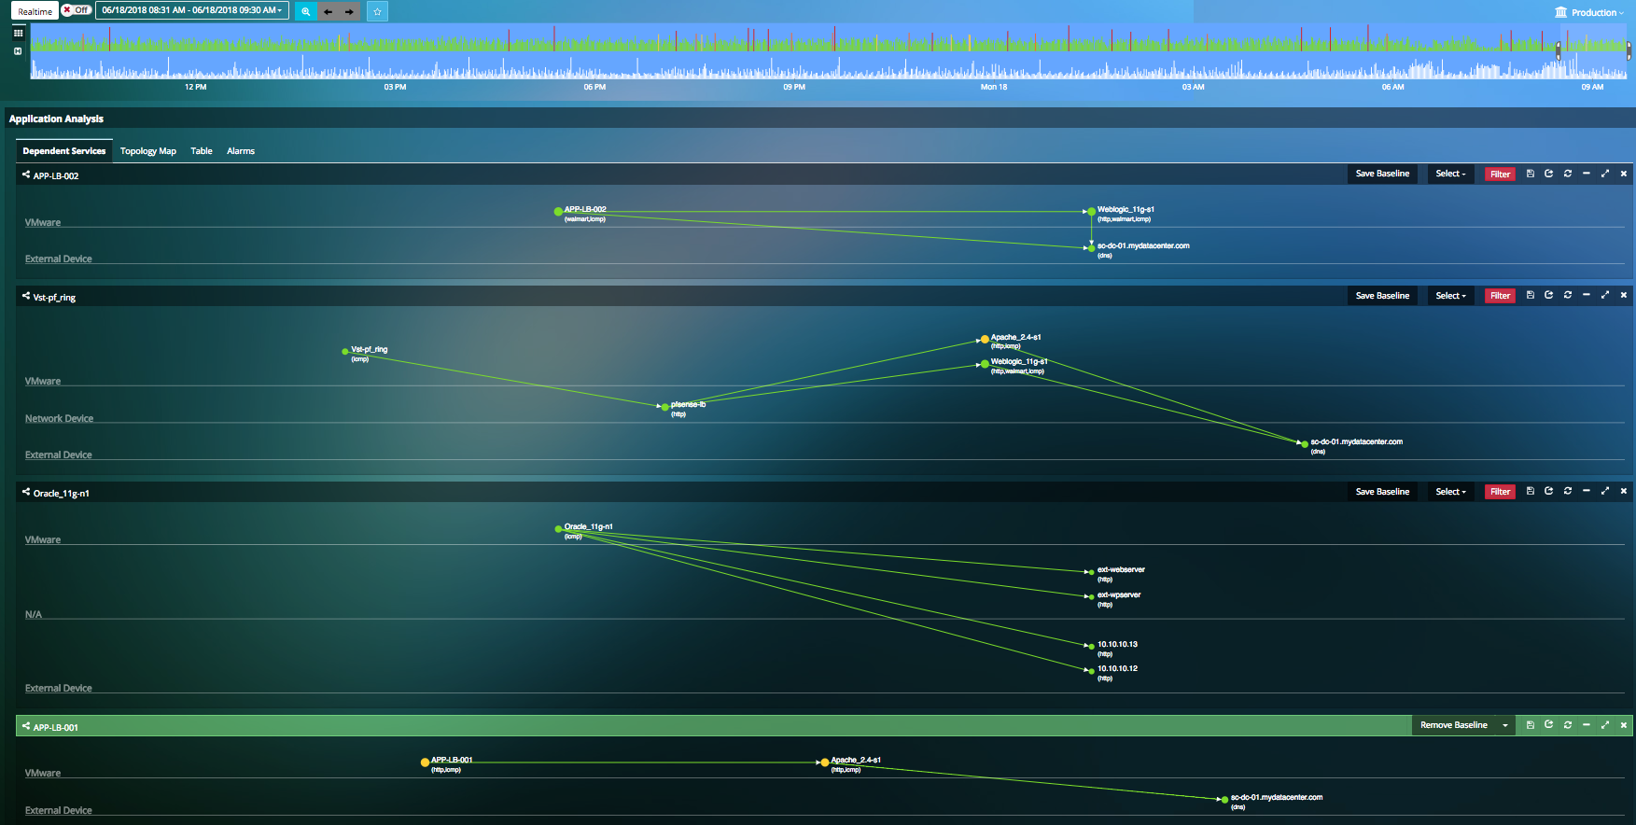
Task: Open Select dropdown in Vst-pf_ring panel
Action: click(1450, 296)
